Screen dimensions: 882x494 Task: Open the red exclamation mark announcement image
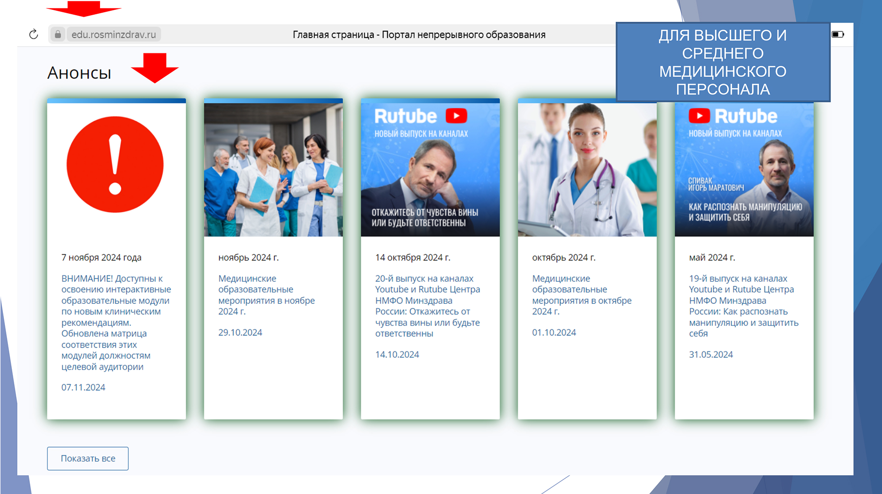click(x=115, y=165)
